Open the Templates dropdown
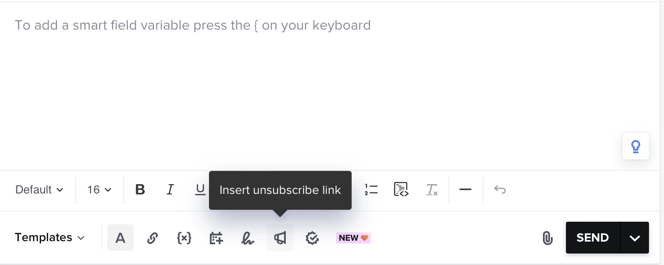This screenshot has width=664, height=265. click(x=49, y=238)
